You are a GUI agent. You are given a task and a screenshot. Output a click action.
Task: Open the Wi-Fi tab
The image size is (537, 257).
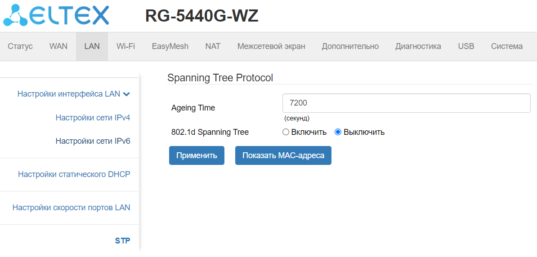[x=125, y=46]
